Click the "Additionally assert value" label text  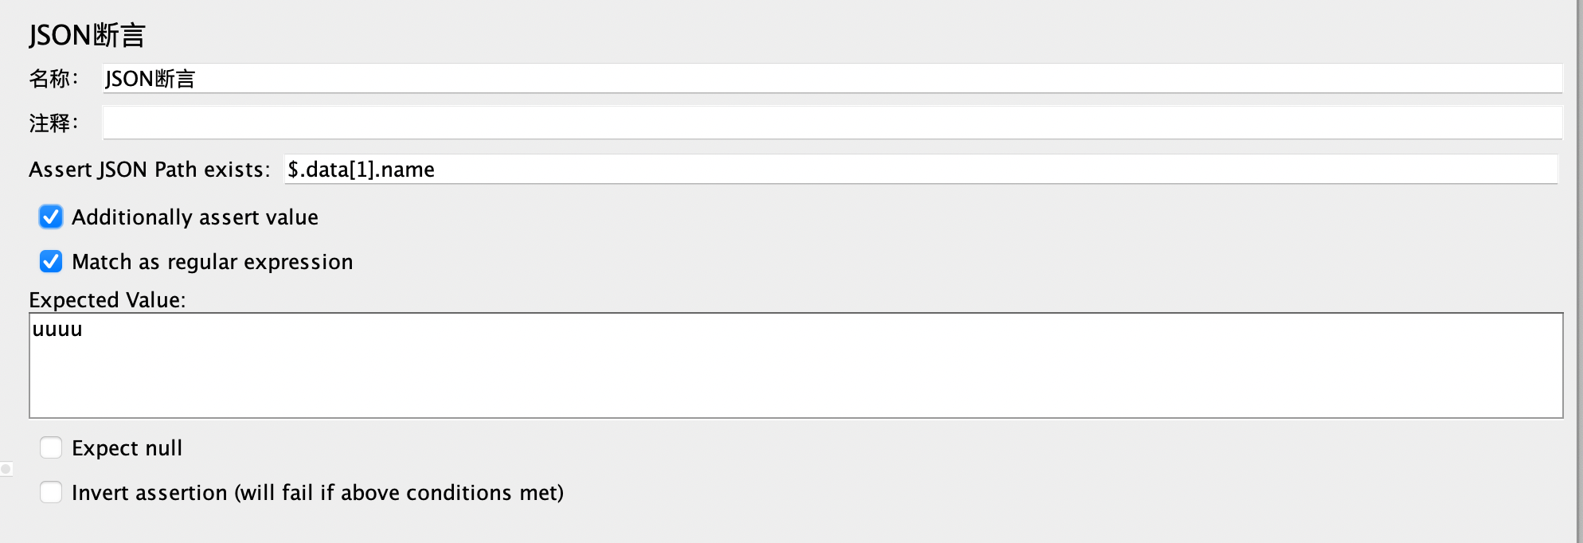[x=195, y=217]
